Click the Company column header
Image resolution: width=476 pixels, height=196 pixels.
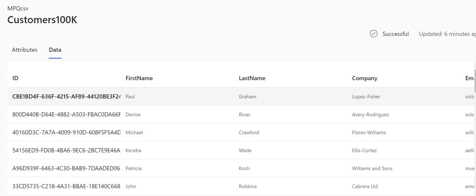364,78
